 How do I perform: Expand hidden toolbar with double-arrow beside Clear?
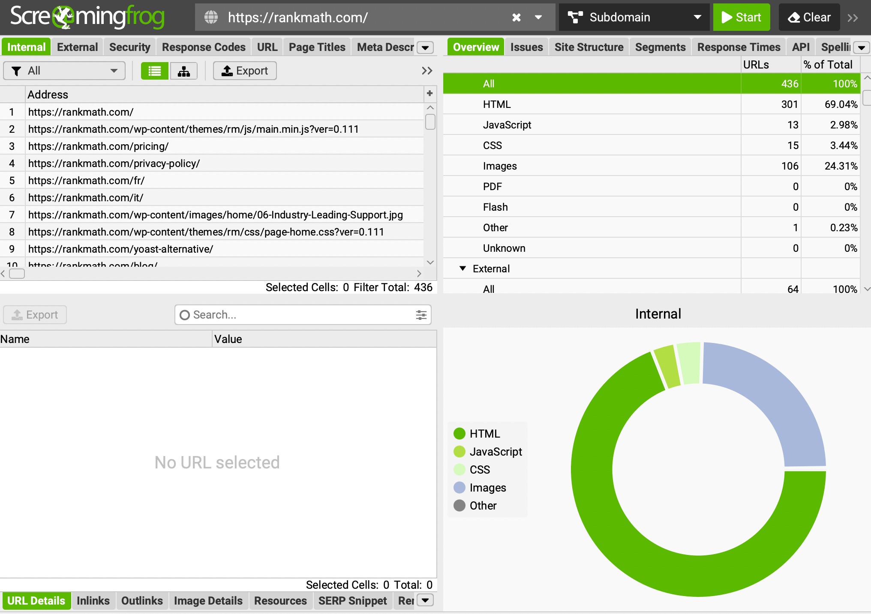[853, 18]
